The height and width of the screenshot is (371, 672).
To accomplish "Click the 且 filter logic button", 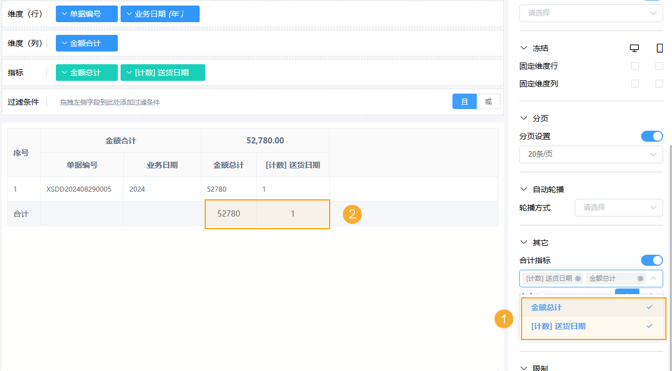I will click(465, 101).
